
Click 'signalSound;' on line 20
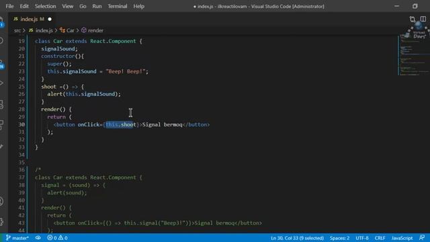pyautogui.click(x=60, y=48)
